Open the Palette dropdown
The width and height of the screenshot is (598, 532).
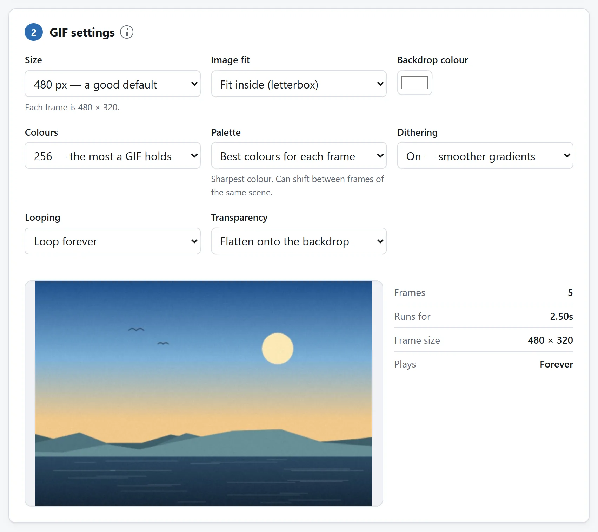[x=299, y=155]
